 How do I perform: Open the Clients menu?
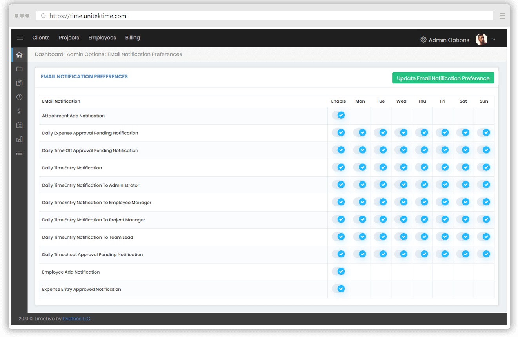[41, 38]
